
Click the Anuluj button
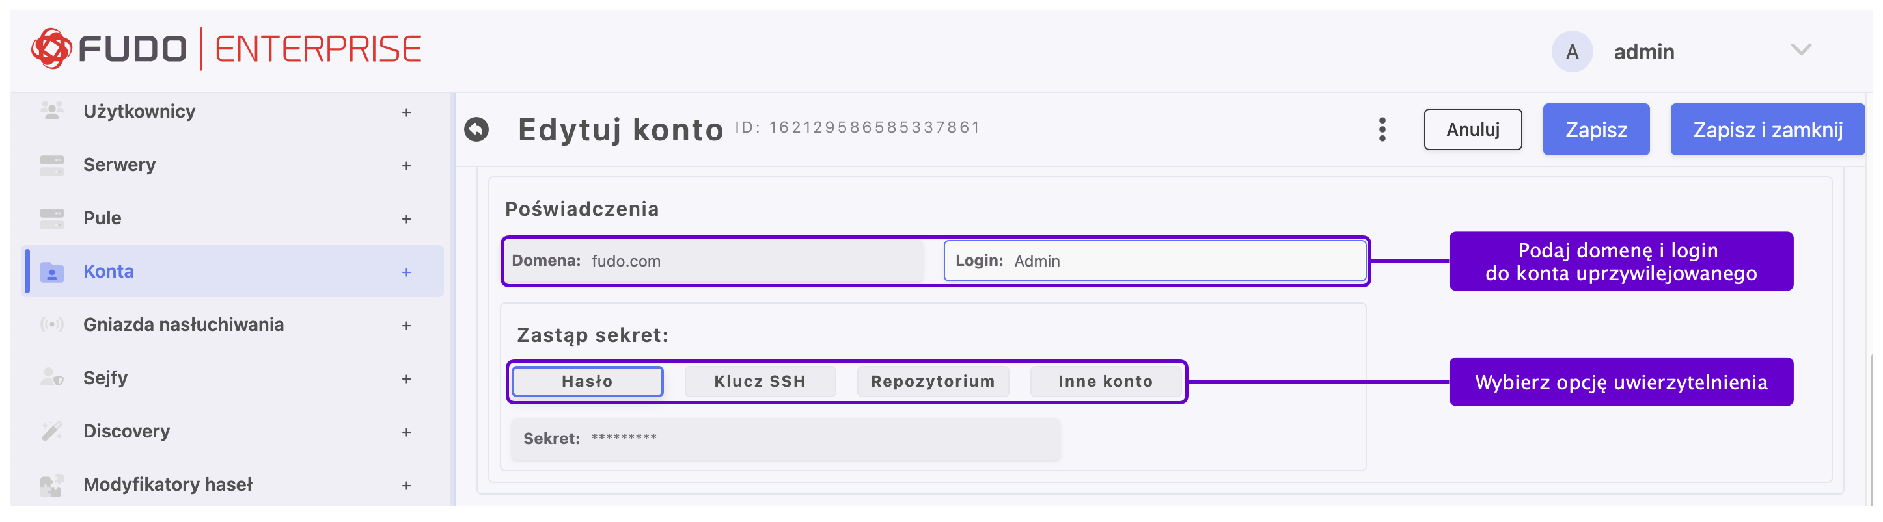coord(1472,130)
